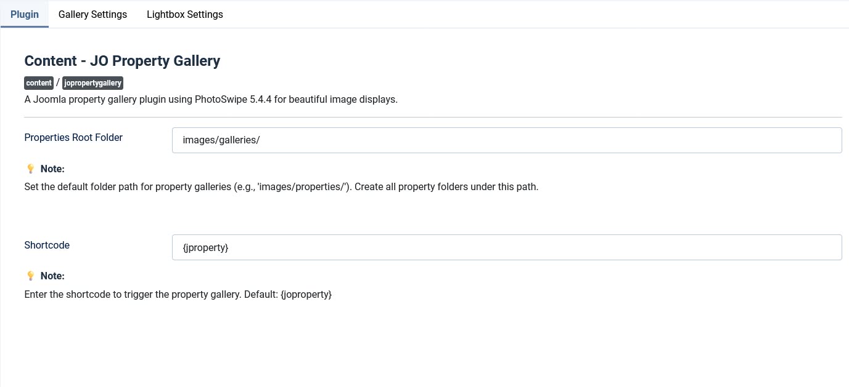849x387 pixels.
Task: Open the Gallery Settings tab
Action: point(92,14)
